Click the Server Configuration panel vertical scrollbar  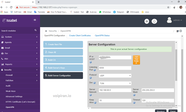pos(176,65)
